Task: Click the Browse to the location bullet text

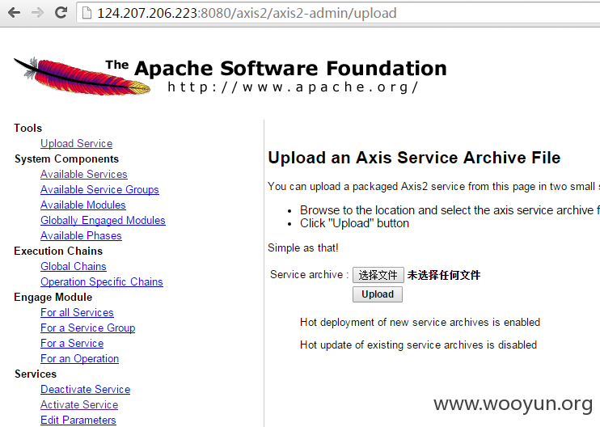Action: [450, 210]
